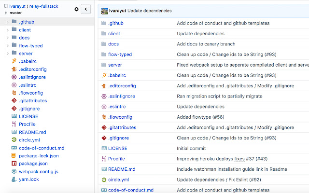
Task: Open .github folder in main file list
Action: click(x=116, y=23)
